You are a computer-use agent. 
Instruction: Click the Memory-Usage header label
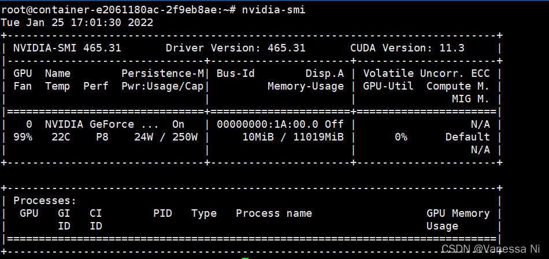point(306,86)
